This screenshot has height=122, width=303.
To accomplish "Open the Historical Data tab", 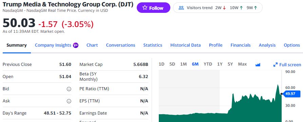I will (186, 45).
